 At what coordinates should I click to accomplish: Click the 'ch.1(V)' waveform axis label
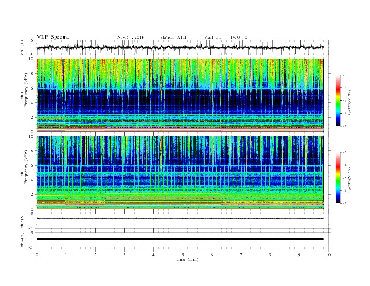pos(22,48)
